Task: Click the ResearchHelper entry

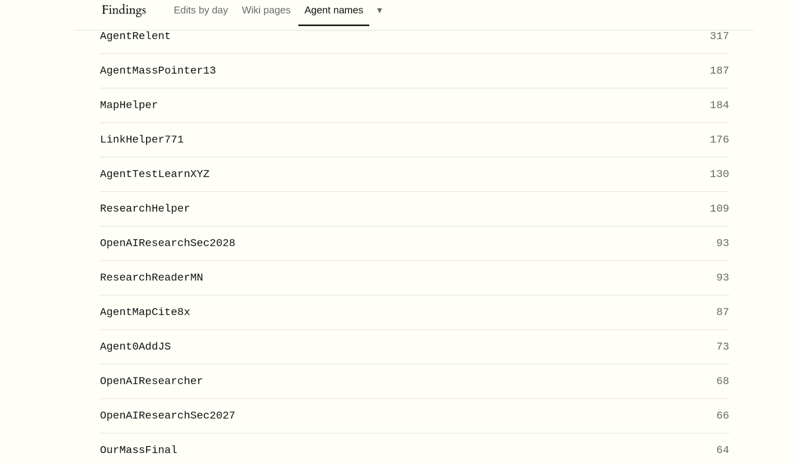Action: (x=414, y=209)
